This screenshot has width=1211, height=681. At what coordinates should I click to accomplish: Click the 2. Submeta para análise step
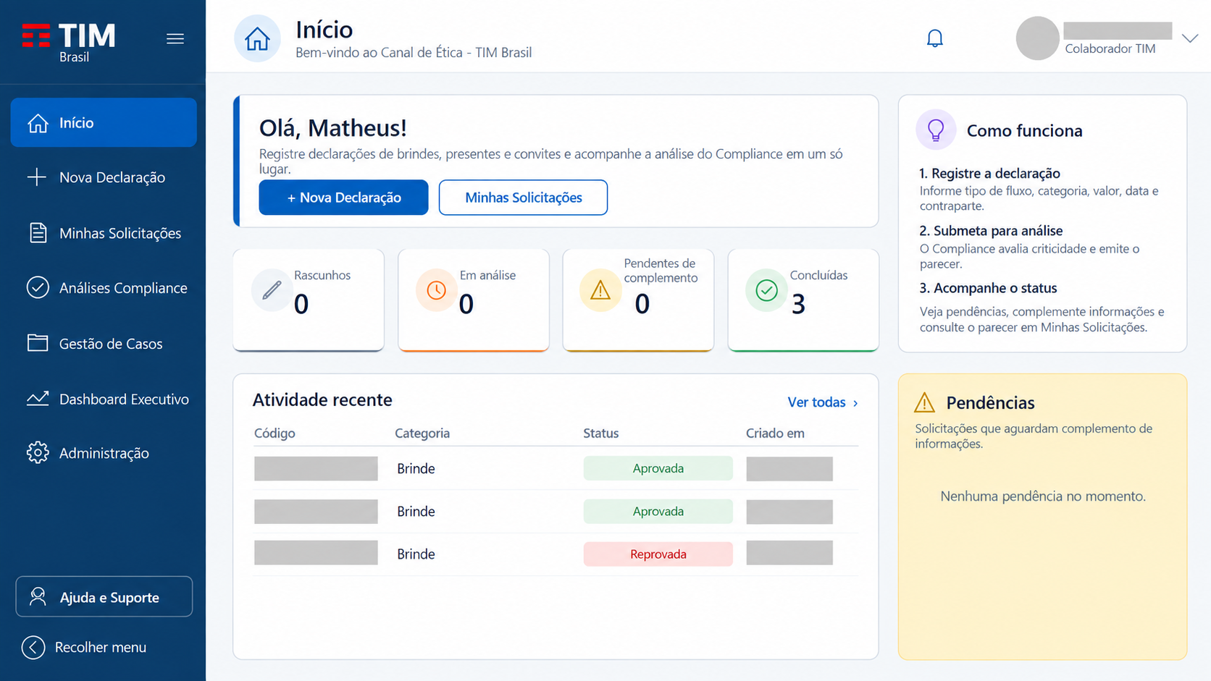pos(991,231)
